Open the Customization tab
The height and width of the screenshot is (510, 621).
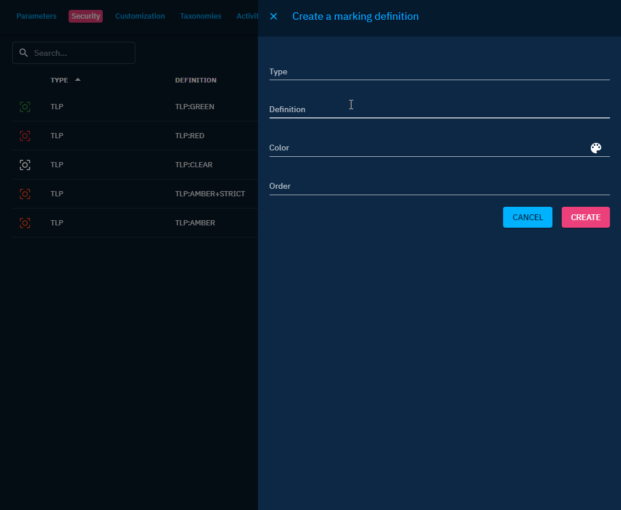coord(140,16)
